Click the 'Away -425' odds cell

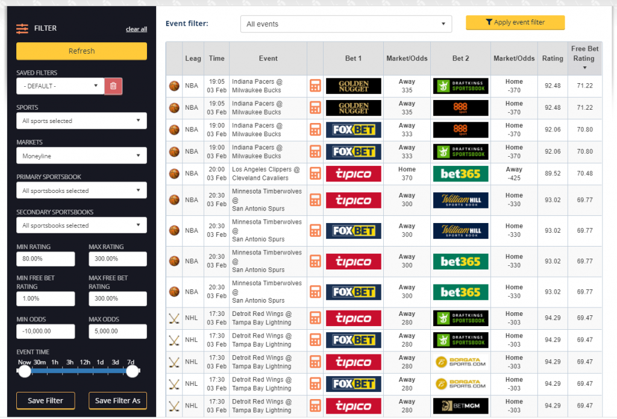click(x=514, y=174)
